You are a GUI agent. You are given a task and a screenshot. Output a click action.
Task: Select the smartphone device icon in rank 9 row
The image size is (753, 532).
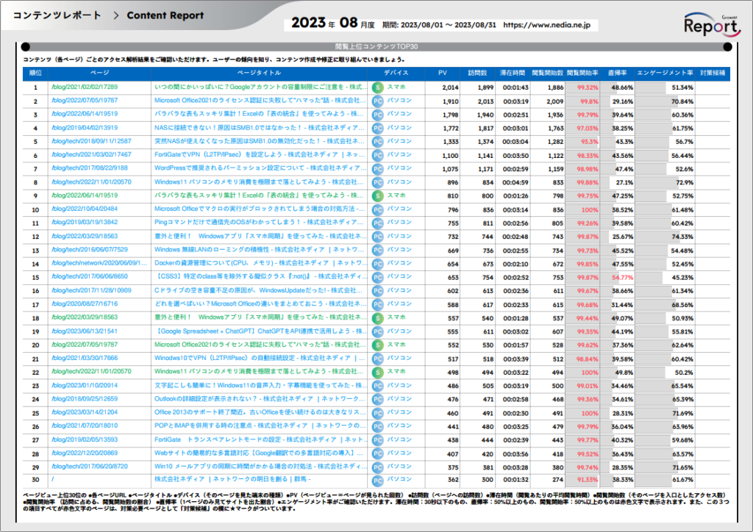click(377, 196)
